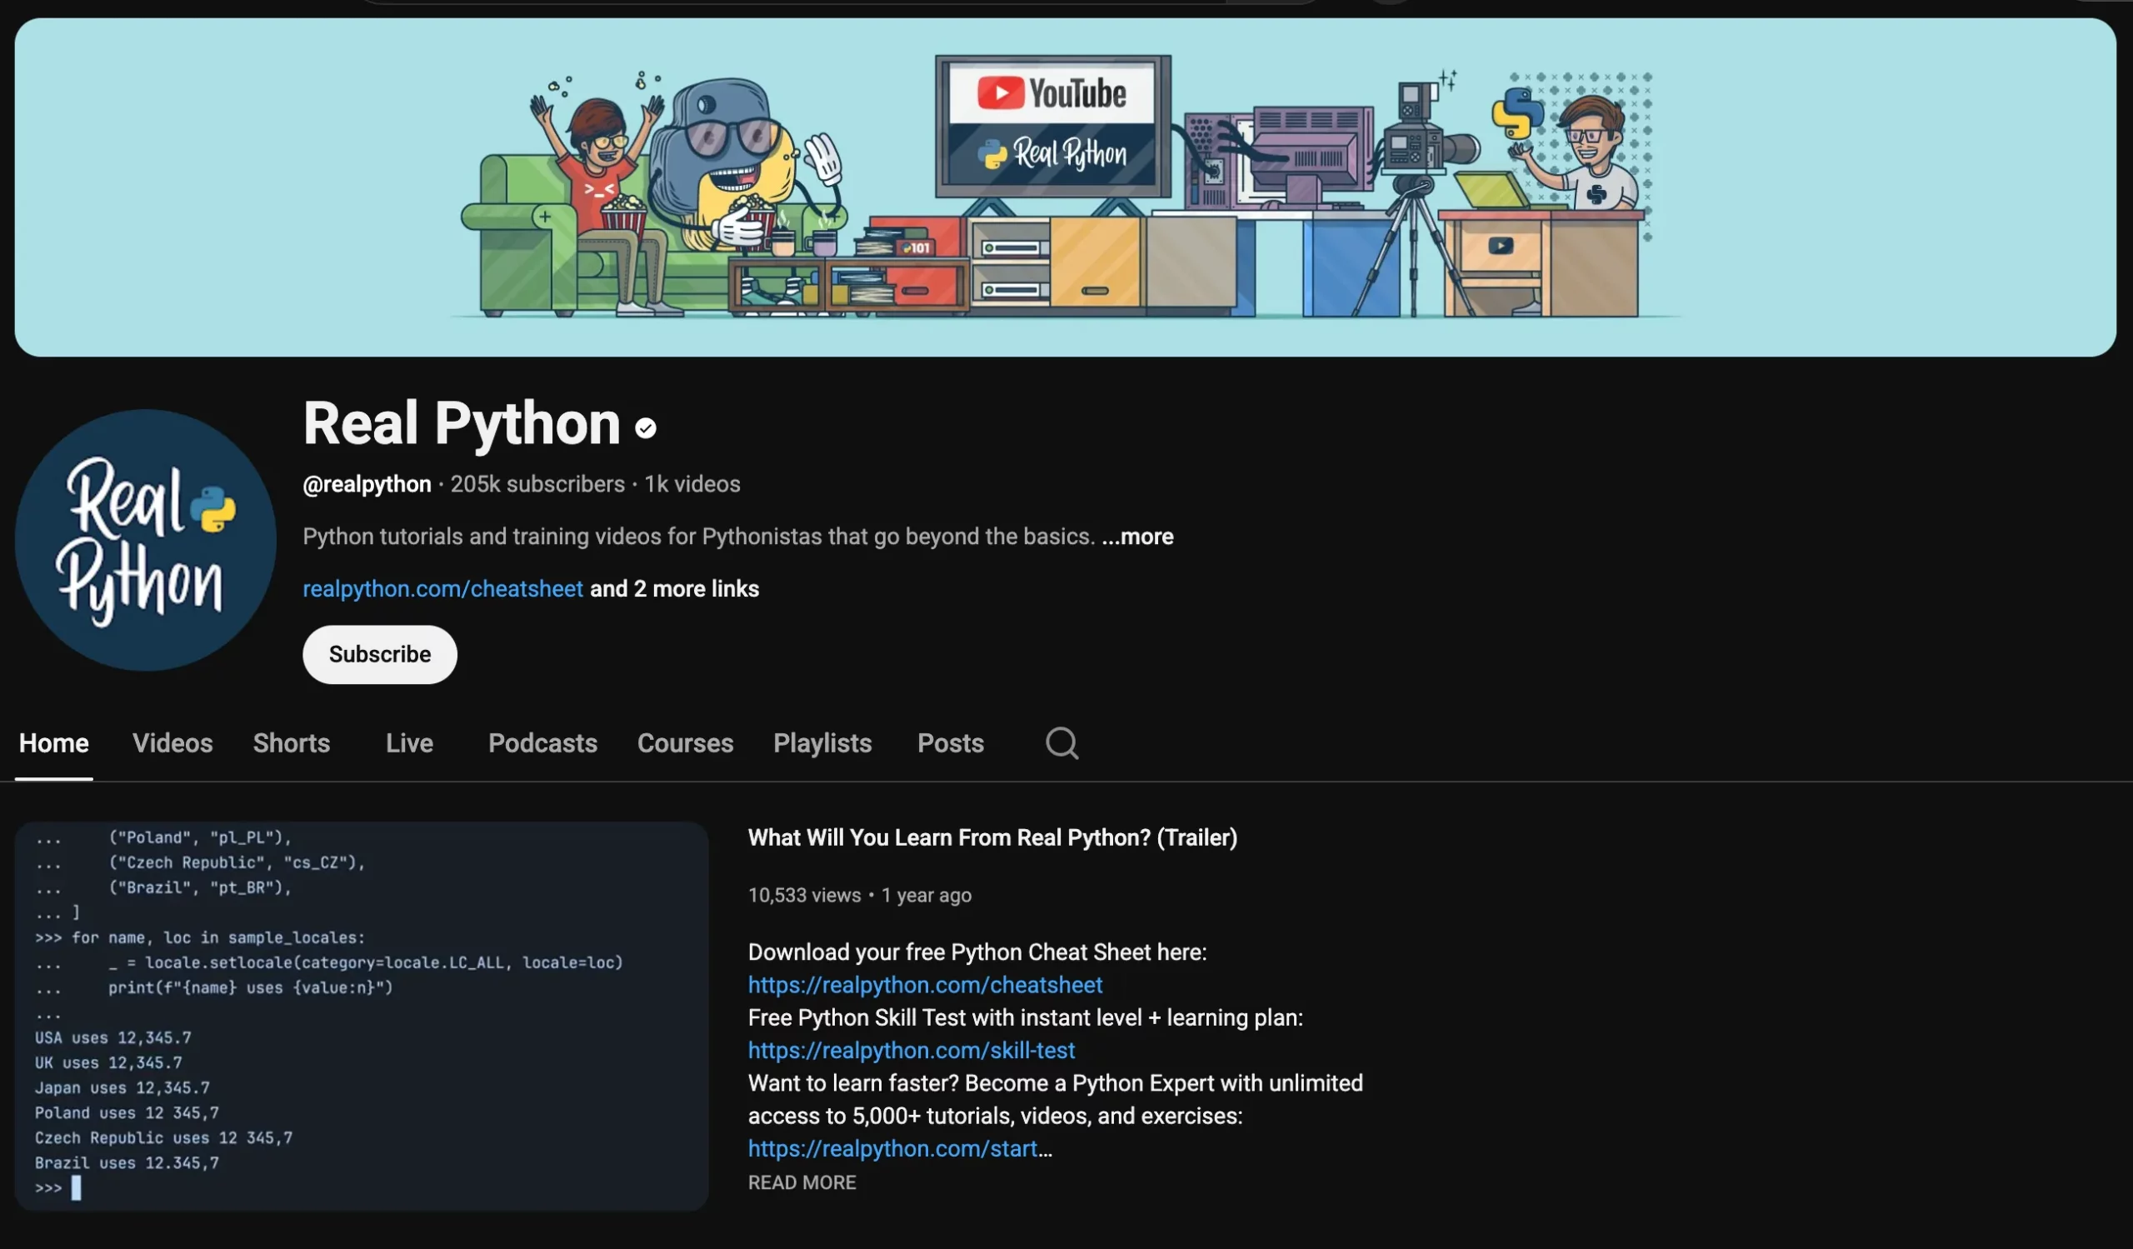Click the realpython.com/start link
Viewport: 2133px width, 1249px height.
pyautogui.click(x=893, y=1148)
